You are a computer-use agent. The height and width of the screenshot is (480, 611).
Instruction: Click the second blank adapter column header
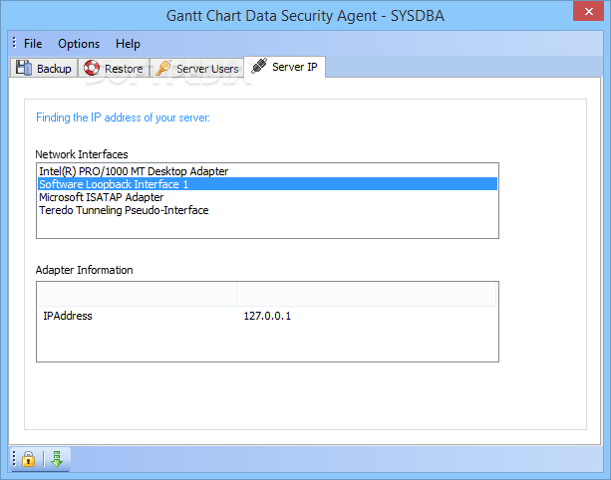pyautogui.click(x=366, y=295)
